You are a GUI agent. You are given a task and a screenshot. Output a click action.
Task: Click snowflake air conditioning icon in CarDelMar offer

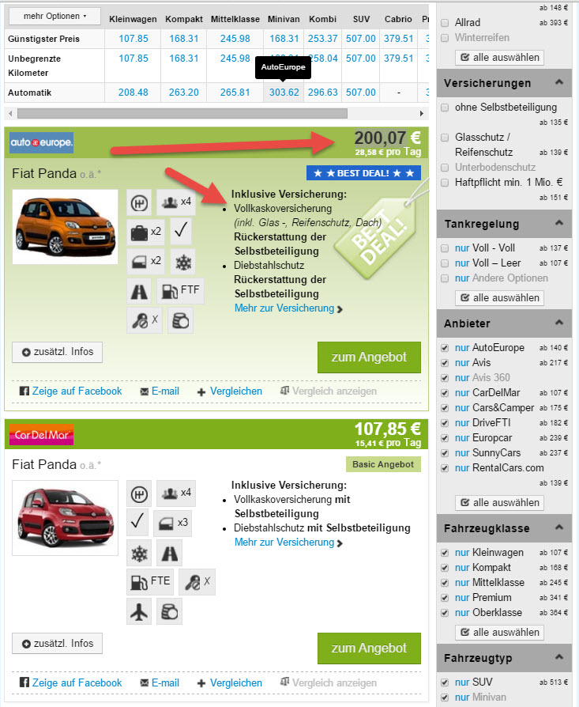(139, 554)
